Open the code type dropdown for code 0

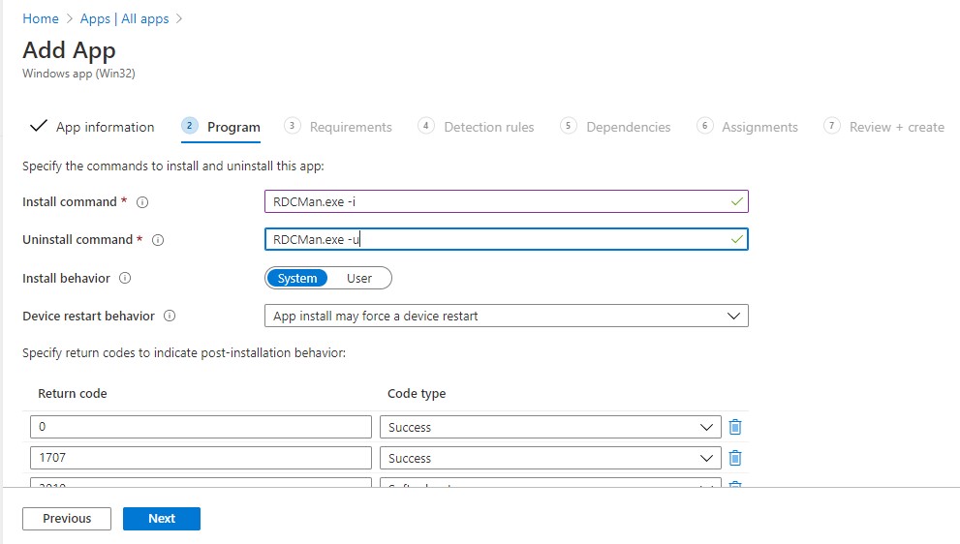click(x=550, y=427)
